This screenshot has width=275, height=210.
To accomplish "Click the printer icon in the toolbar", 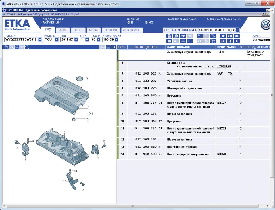I will coord(169,36).
